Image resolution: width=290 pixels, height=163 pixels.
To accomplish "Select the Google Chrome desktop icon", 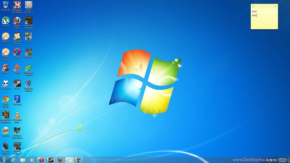I will [x=6, y=99].
